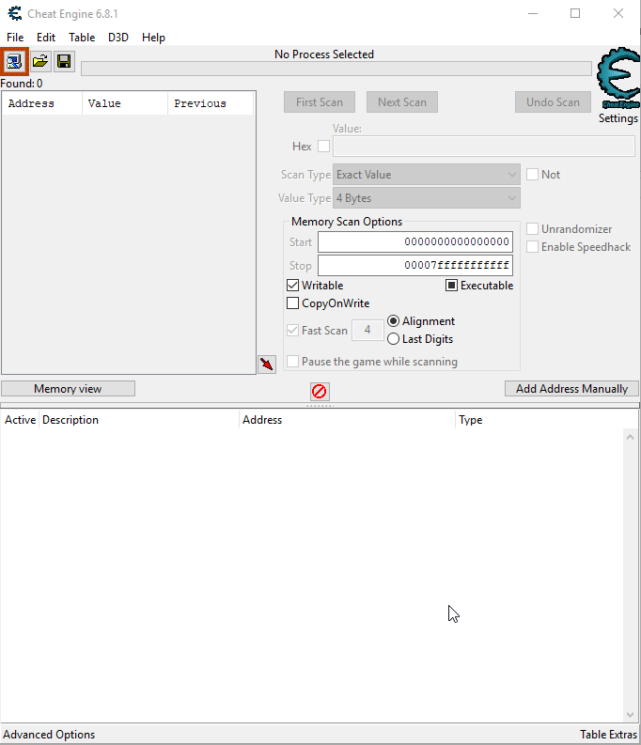Open the D3D menu
Image resolution: width=641 pixels, height=745 pixels.
click(118, 38)
